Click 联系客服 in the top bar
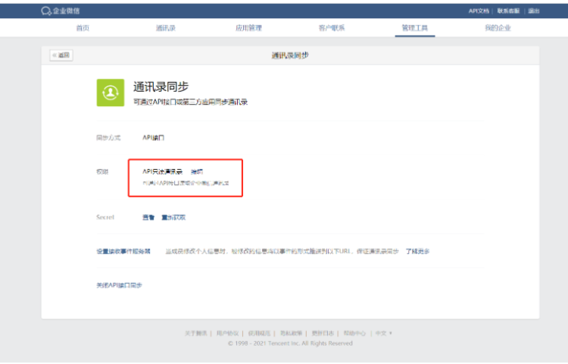The height and width of the screenshot is (364, 568). pyautogui.click(x=508, y=11)
